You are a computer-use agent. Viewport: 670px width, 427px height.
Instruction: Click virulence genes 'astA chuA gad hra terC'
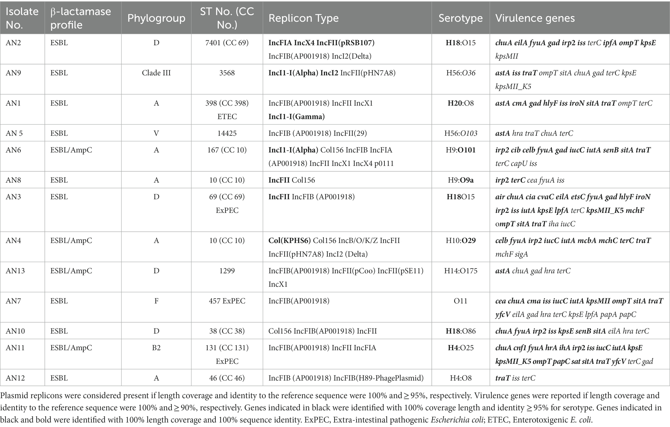click(x=533, y=271)
